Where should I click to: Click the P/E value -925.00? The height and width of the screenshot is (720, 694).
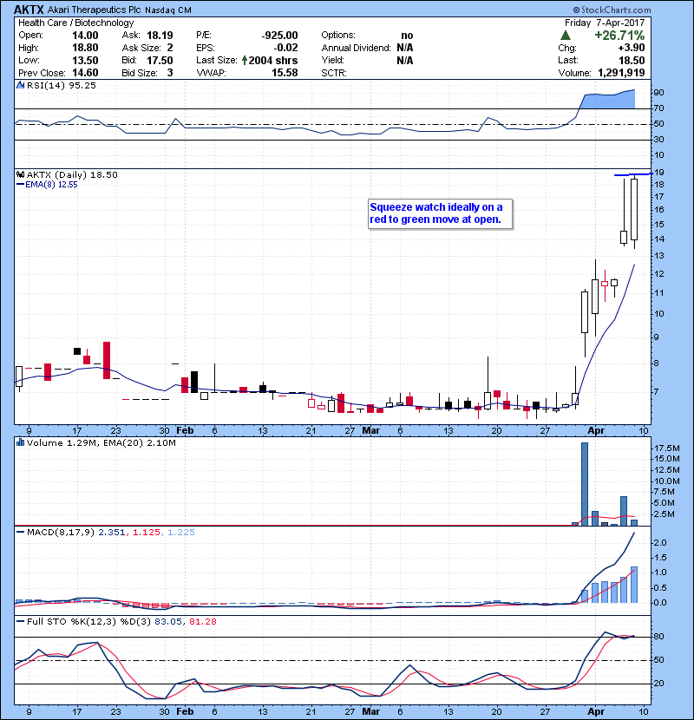click(279, 36)
